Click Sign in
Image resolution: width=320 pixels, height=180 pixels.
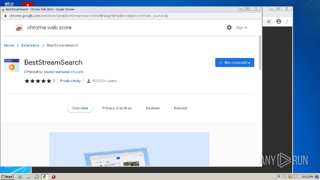coord(241,27)
